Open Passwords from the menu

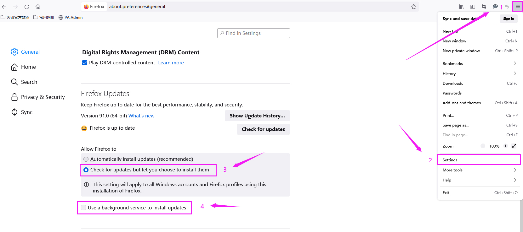point(480,93)
